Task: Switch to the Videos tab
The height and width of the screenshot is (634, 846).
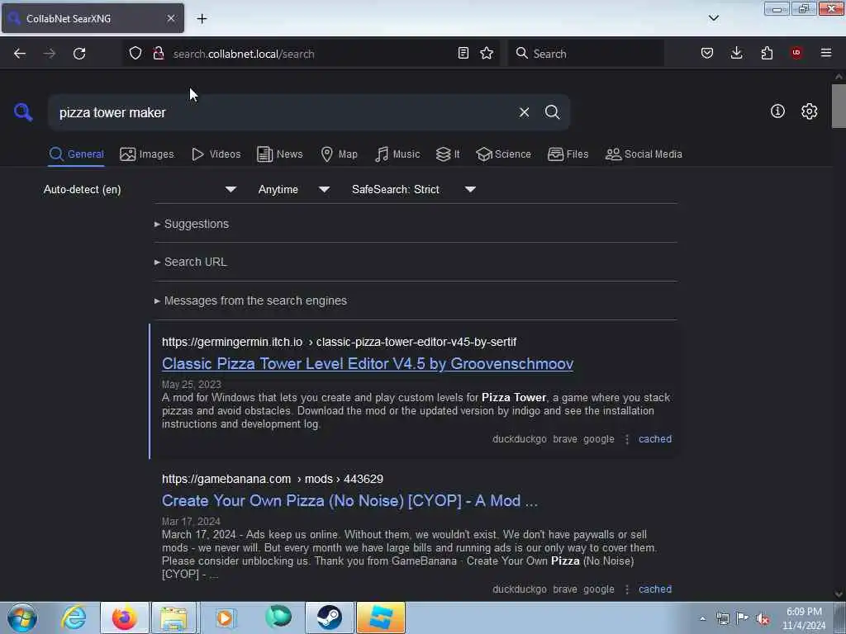Action: coord(216,154)
